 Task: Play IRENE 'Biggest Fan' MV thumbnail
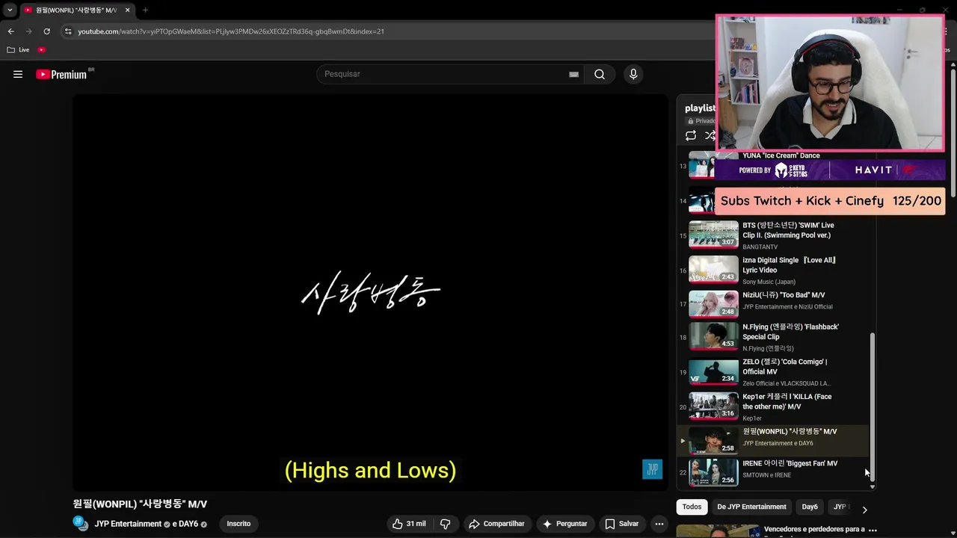713,472
